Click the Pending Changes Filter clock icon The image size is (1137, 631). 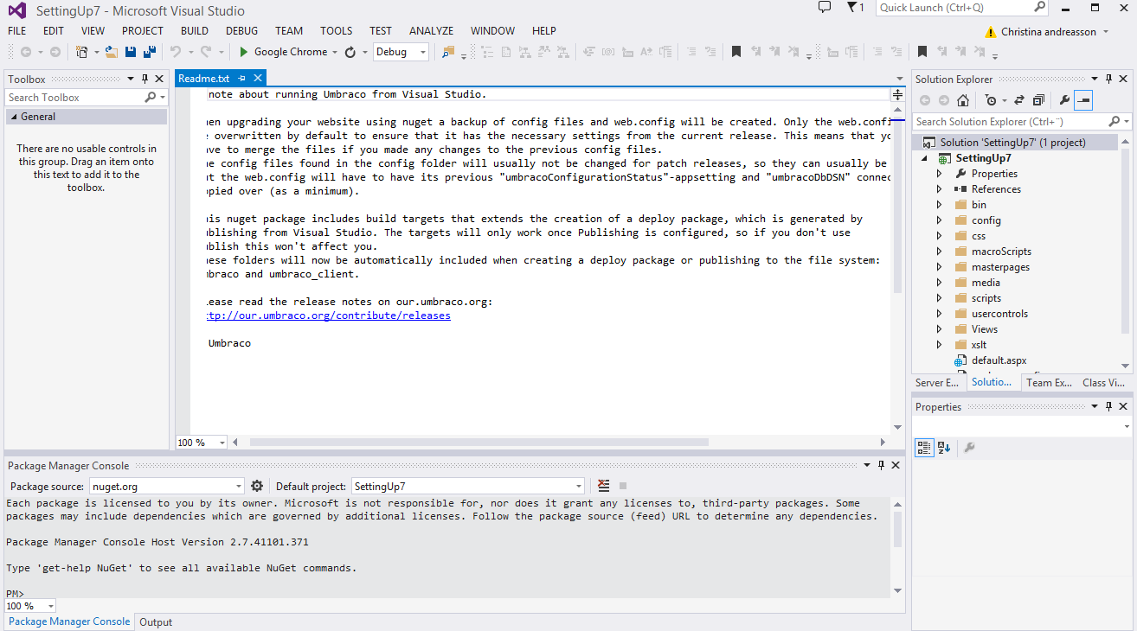[x=992, y=100]
